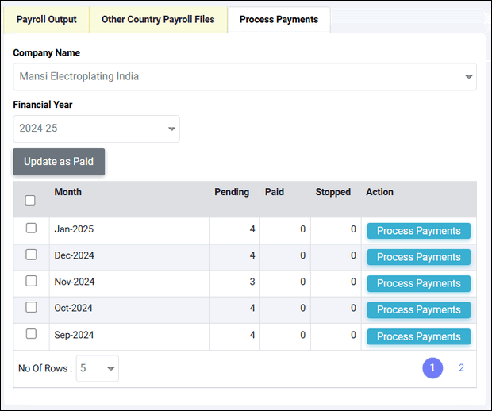Open the Other Country Payroll Files tab
Viewport: 492px width, 411px height.
(158, 20)
